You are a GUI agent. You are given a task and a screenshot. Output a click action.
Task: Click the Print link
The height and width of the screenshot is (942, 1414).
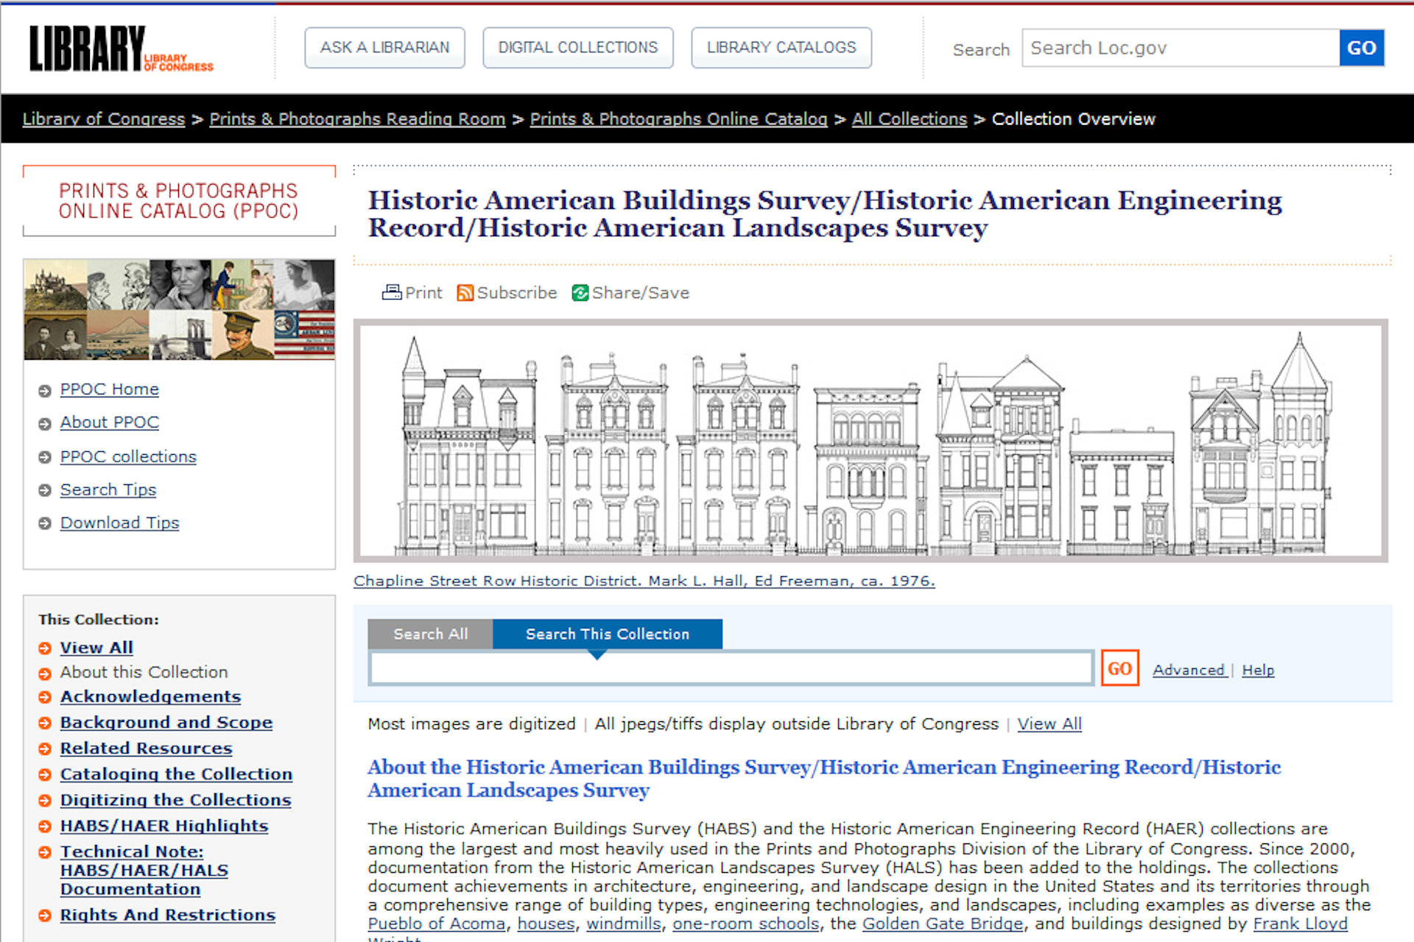[423, 293]
